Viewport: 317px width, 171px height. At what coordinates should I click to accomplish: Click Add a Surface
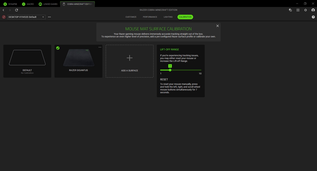130,61
